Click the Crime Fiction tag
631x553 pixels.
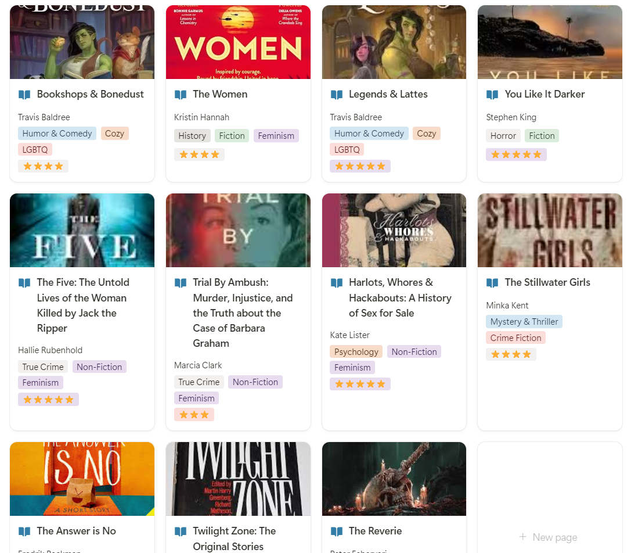[515, 337]
